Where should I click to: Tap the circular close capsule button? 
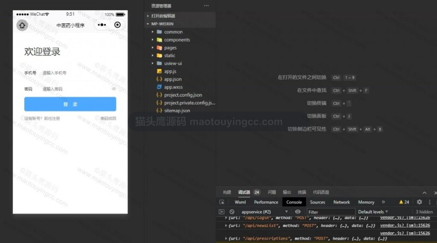[x=118, y=25]
